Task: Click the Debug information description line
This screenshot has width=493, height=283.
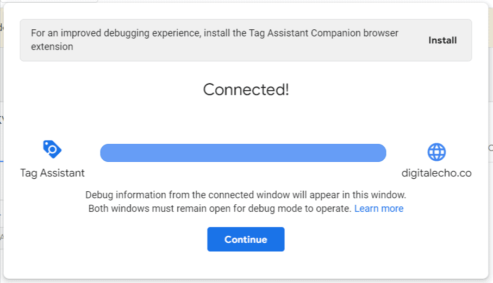Action: [x=246, y=195]
